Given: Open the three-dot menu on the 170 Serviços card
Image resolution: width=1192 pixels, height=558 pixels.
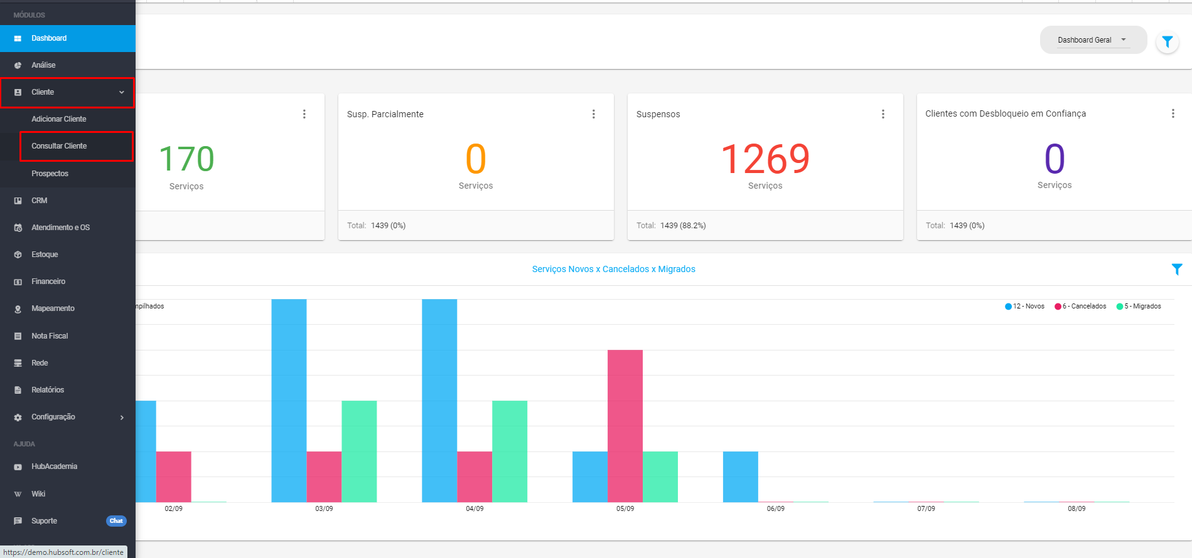Looking at the screenshot, I should coord(304,114).
